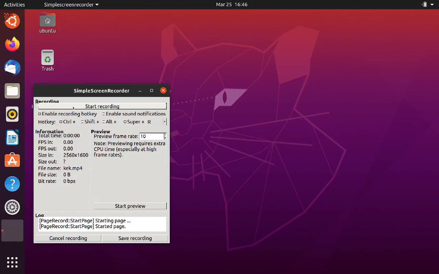Toggle Super + hotkey modifier checkbox
The width and height of the screenshot is (439, 274).
click(x=134, y=122)
